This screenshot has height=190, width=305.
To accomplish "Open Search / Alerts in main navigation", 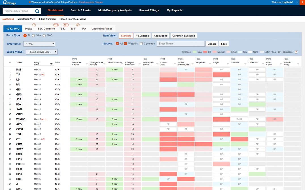I will (x=81, y=10).
